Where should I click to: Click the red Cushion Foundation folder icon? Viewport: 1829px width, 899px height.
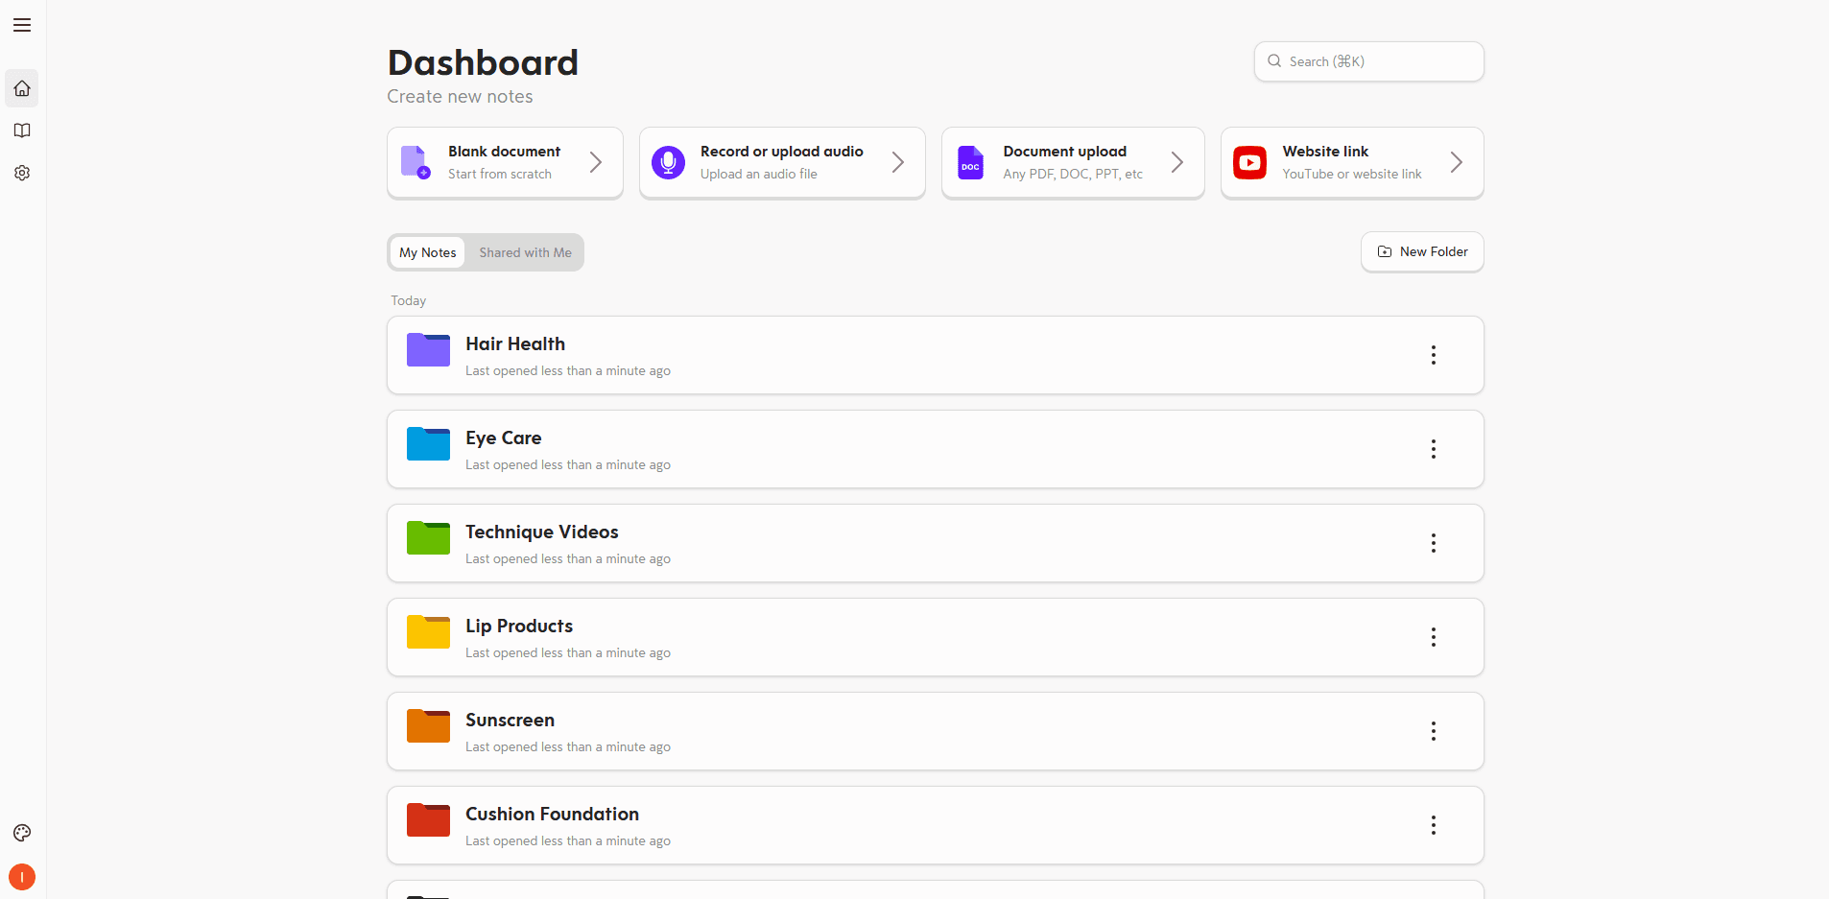(428, 820)
